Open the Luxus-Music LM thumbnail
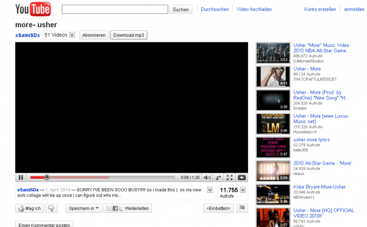Image resolution: width=367 pixels, height=227 pixels. pos(273,124)
